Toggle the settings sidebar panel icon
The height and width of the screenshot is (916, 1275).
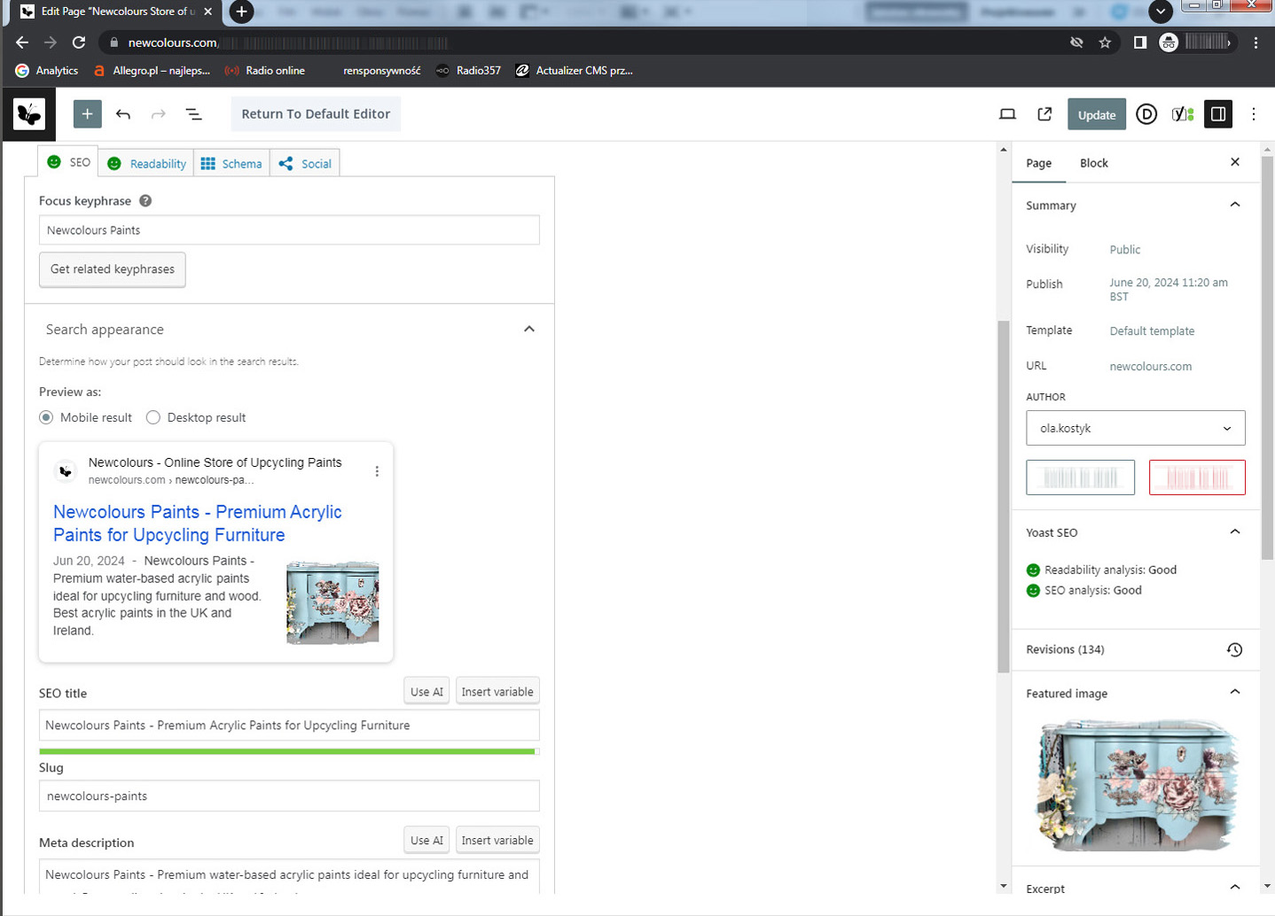[x=1218, y=114]
